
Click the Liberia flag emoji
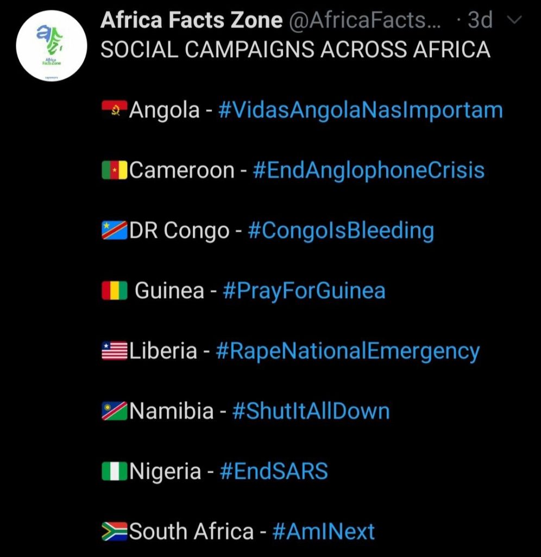113,350
